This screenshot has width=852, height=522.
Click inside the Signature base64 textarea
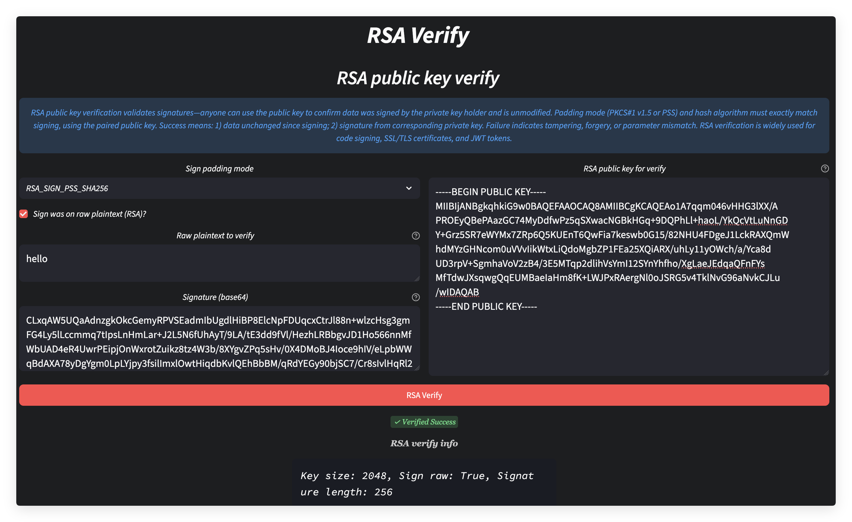click(219, 339)
